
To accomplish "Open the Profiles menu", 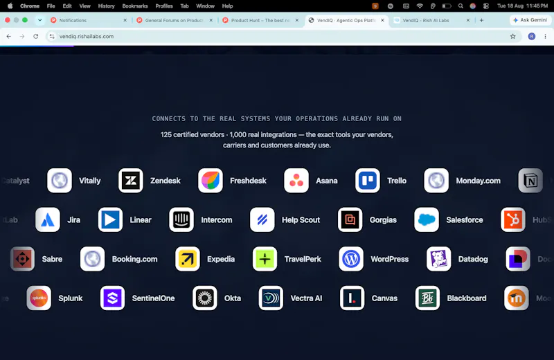I will [x=164, y=6].
